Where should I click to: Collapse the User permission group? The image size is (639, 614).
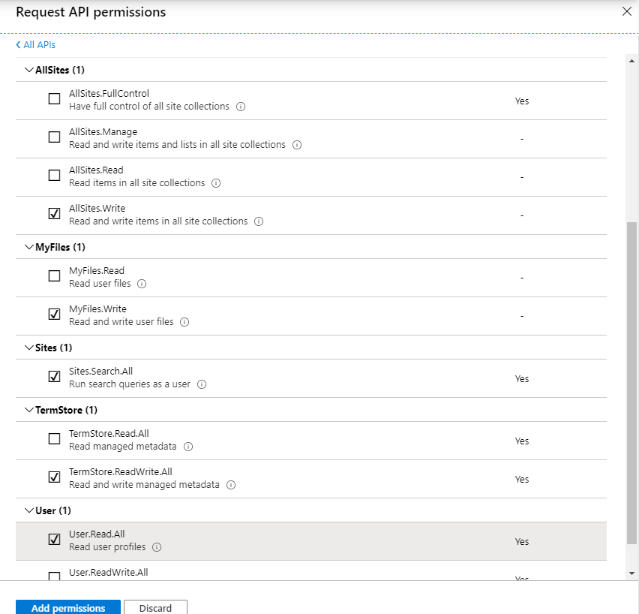[x=29, y=510]
